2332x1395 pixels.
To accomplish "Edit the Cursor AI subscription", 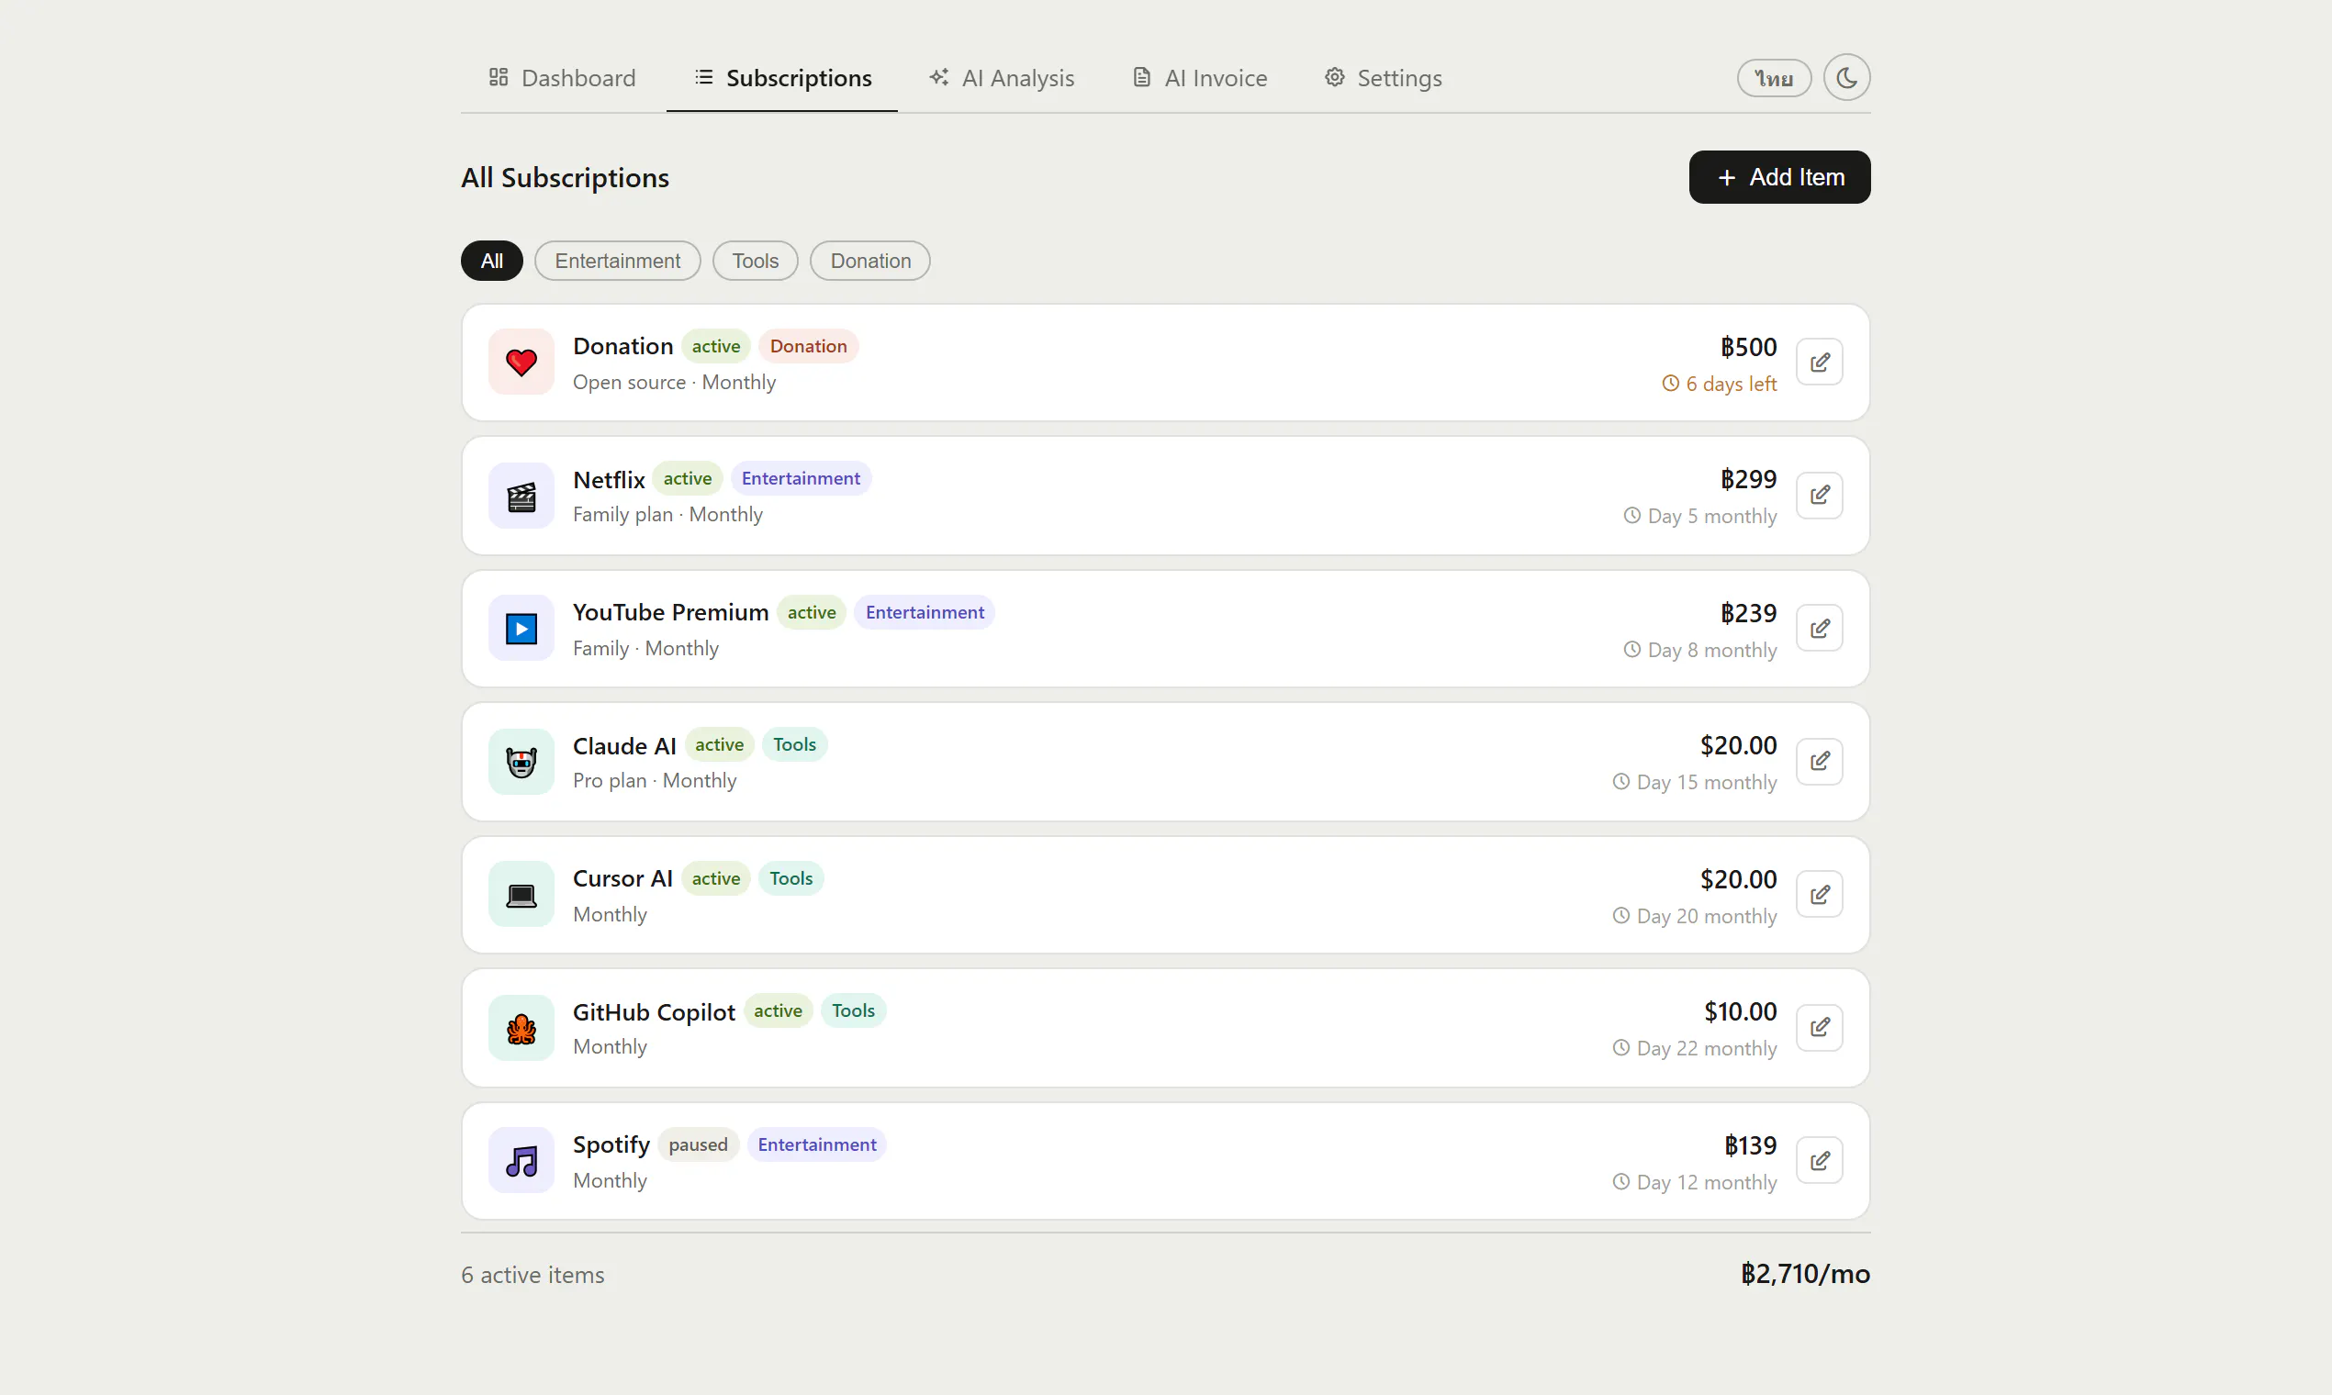I will (x=1819, y=895).
